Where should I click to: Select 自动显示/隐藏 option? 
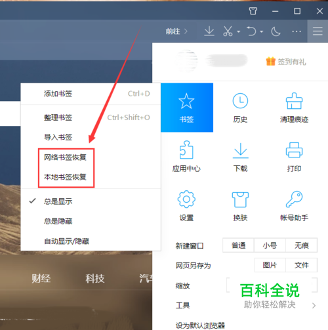pyautogui.click(x=91, y=241)
